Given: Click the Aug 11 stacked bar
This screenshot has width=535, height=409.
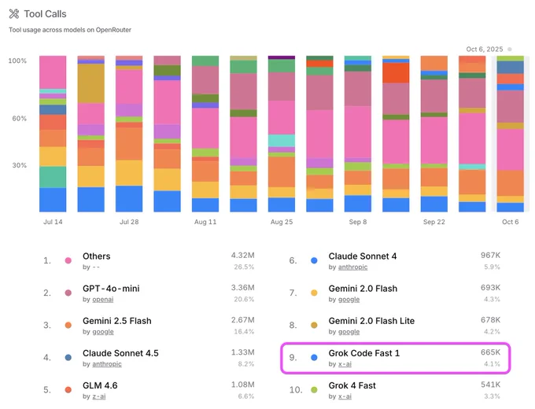Looking at the screenshot, I should click(x=205, y=134).
